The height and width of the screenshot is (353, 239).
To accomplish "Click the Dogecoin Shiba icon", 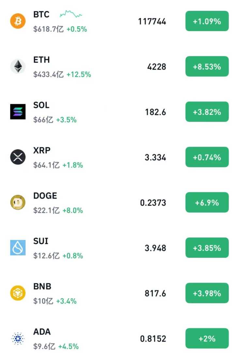I will coord(18,203).
